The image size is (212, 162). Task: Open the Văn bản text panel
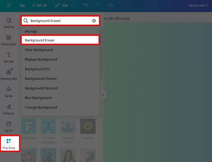pyautogui.click(x=9, y=57)
